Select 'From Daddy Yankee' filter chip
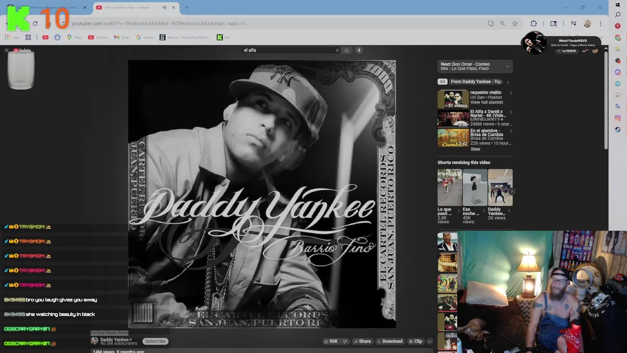This screenshot has height=353, width=627. (476, 82)
